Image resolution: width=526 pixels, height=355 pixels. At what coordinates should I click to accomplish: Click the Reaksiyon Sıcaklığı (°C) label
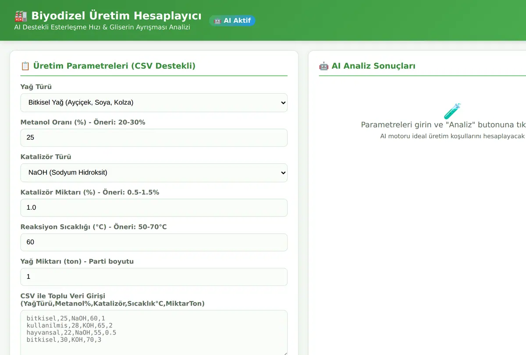click(94, 227)
